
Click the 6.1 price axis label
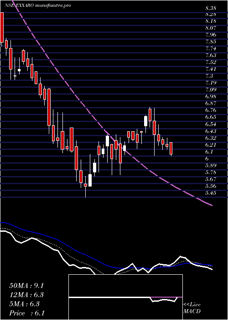[209, 152]
